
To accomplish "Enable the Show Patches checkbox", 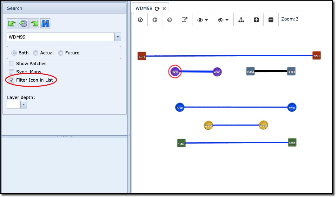I will [12, 64].
